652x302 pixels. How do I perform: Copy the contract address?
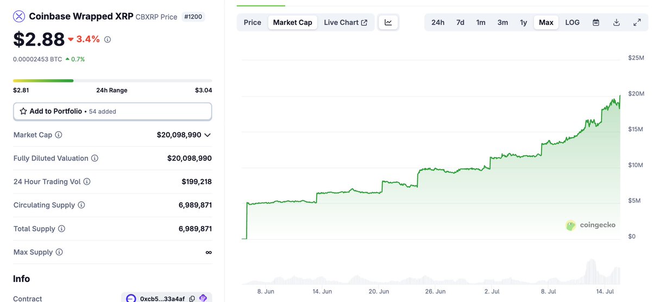pos(192,299)
